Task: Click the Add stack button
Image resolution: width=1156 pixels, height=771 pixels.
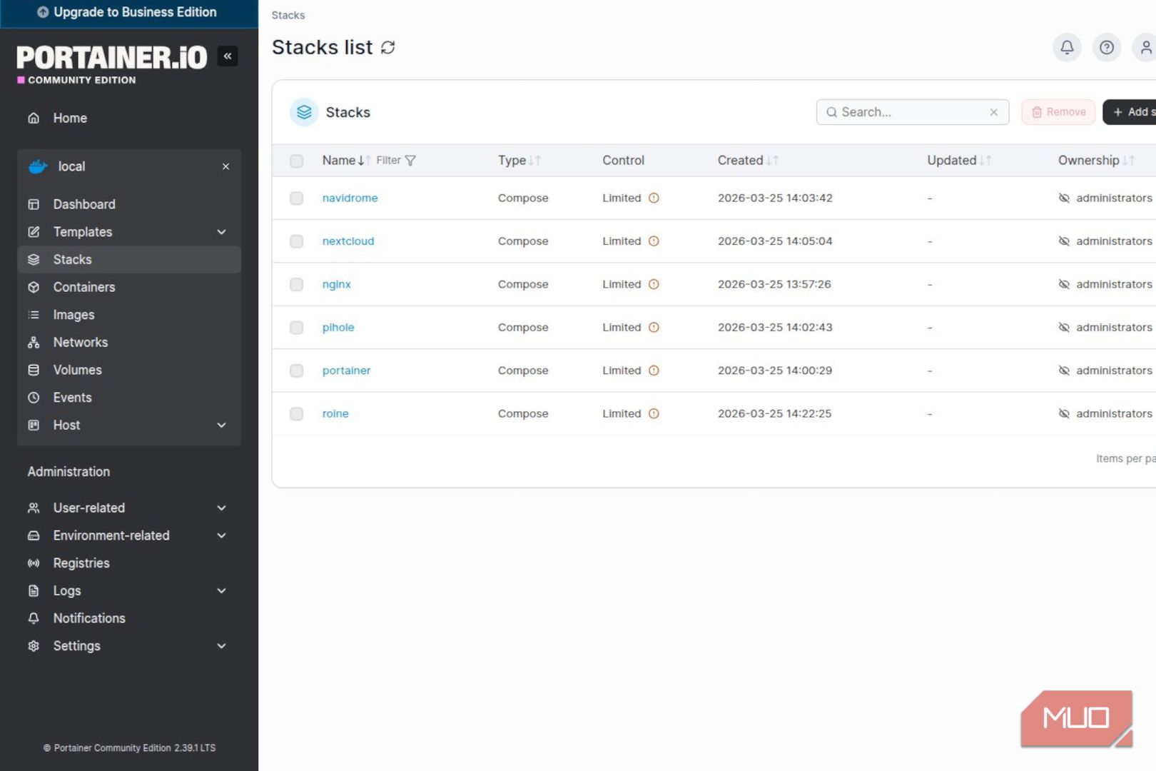Action: (x=1130, y=112)
